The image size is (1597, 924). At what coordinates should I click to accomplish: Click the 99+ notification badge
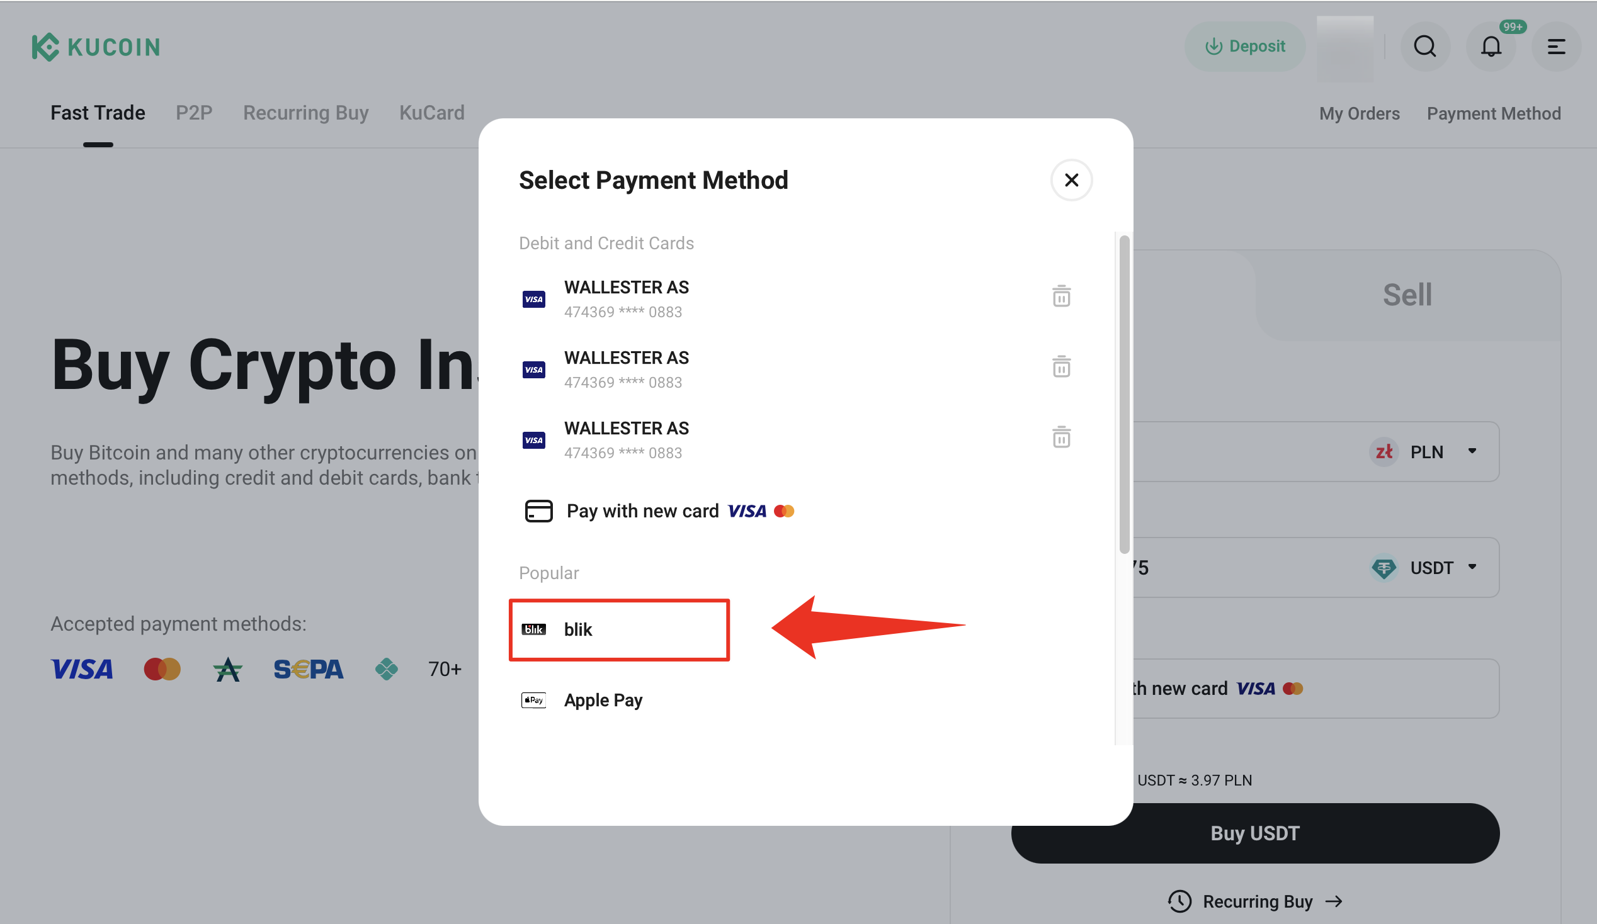1512,26
